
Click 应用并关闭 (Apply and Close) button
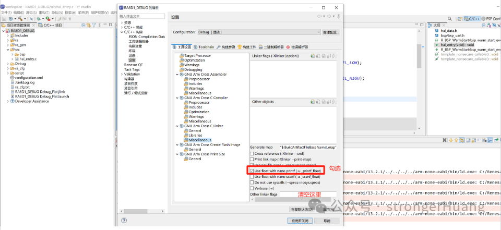300,221
